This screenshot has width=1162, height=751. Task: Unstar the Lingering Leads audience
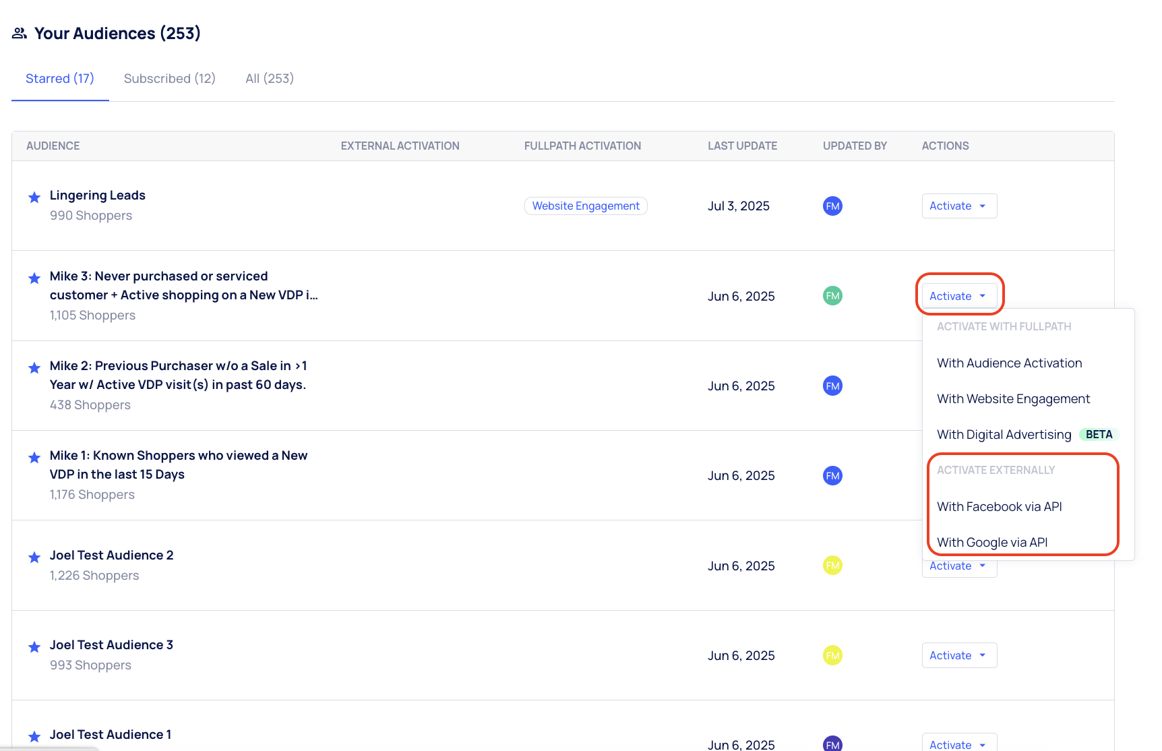click(34, 198)
